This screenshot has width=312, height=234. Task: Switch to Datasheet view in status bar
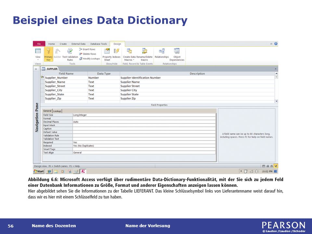point(264,166)
